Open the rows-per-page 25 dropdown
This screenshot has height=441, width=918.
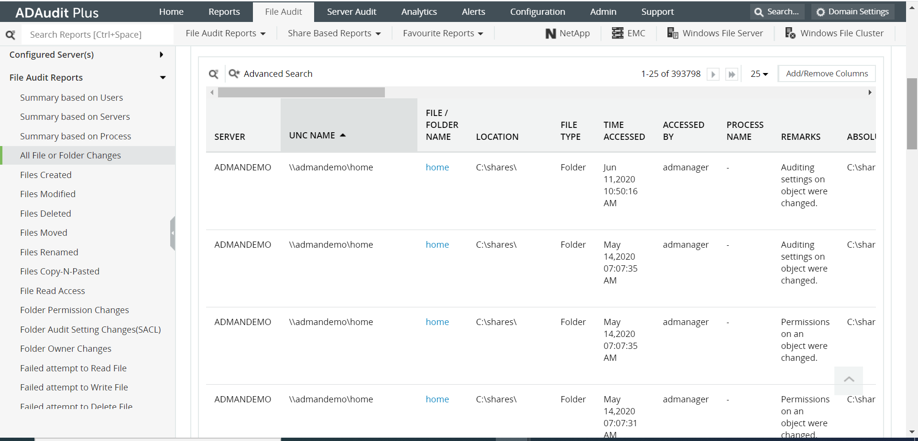point(759,74)
